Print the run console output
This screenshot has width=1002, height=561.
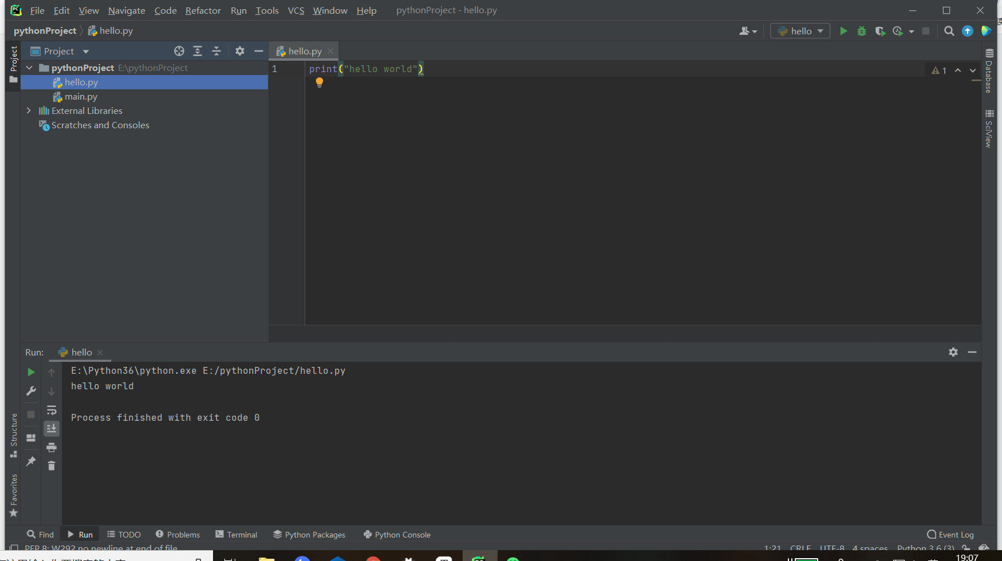tap(52, 447)
